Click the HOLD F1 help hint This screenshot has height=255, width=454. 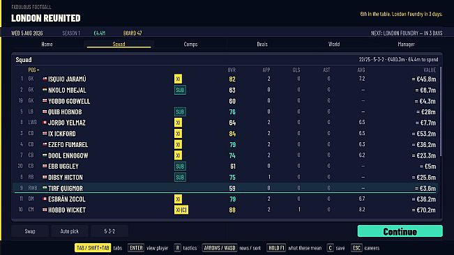294,248
